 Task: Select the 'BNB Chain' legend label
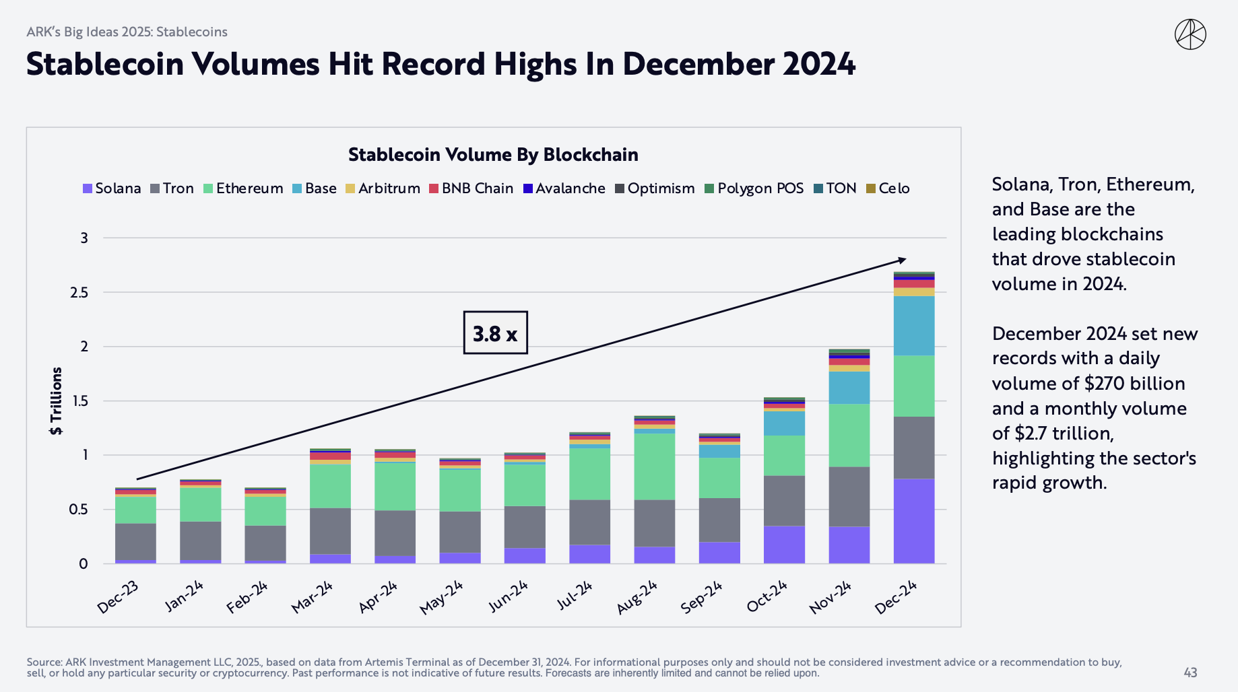(478, 188)
